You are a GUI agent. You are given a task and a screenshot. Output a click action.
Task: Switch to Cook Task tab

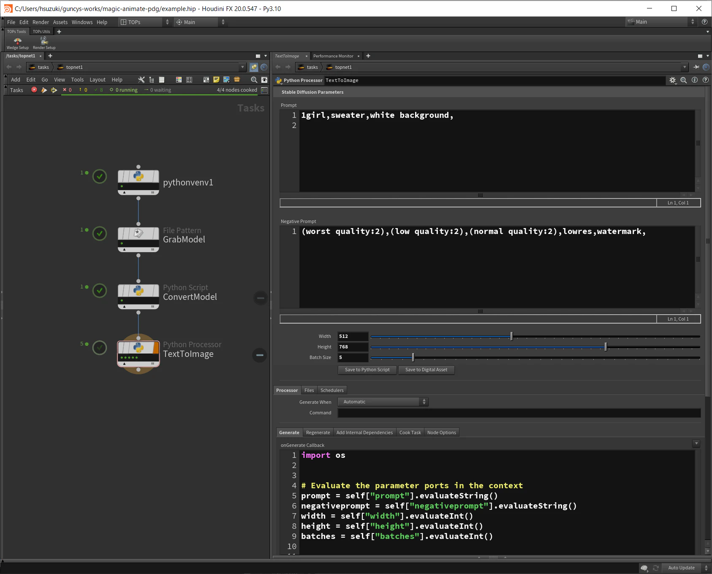point(410,433)
